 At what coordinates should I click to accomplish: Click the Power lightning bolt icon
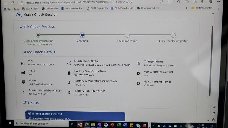pyautogui.click(x=24, y=92)
